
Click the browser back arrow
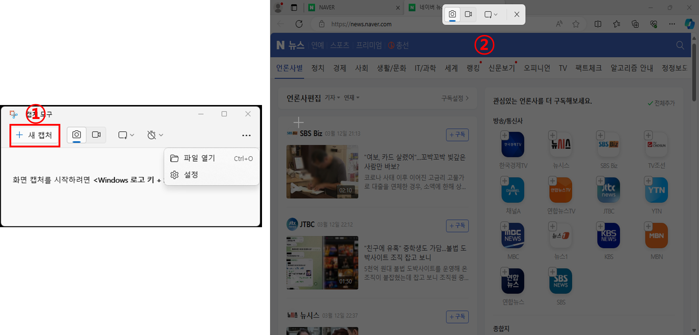(x=281, y=24)
